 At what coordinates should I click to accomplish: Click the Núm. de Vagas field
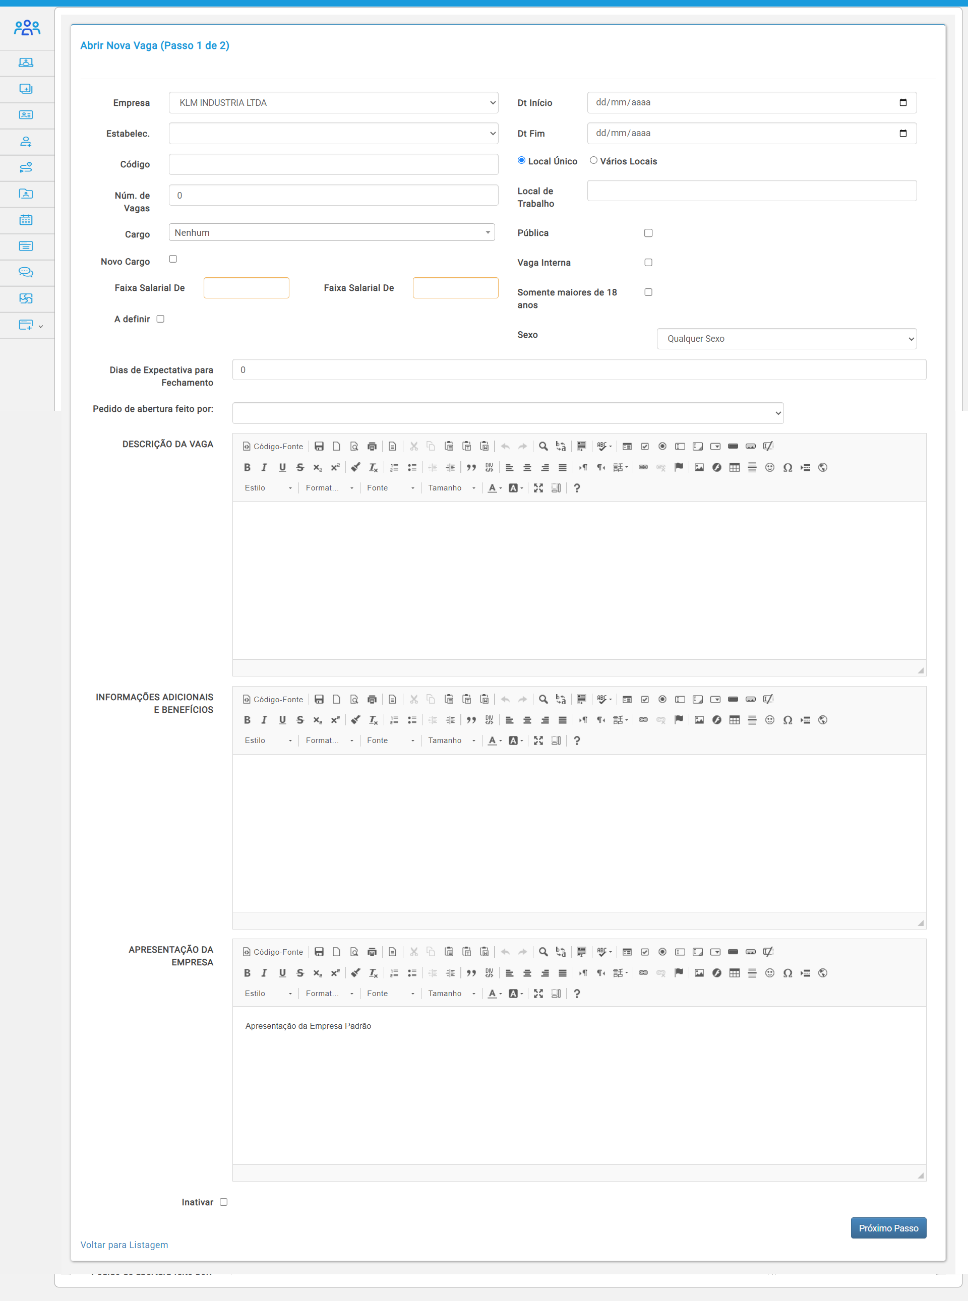(333, 195)
